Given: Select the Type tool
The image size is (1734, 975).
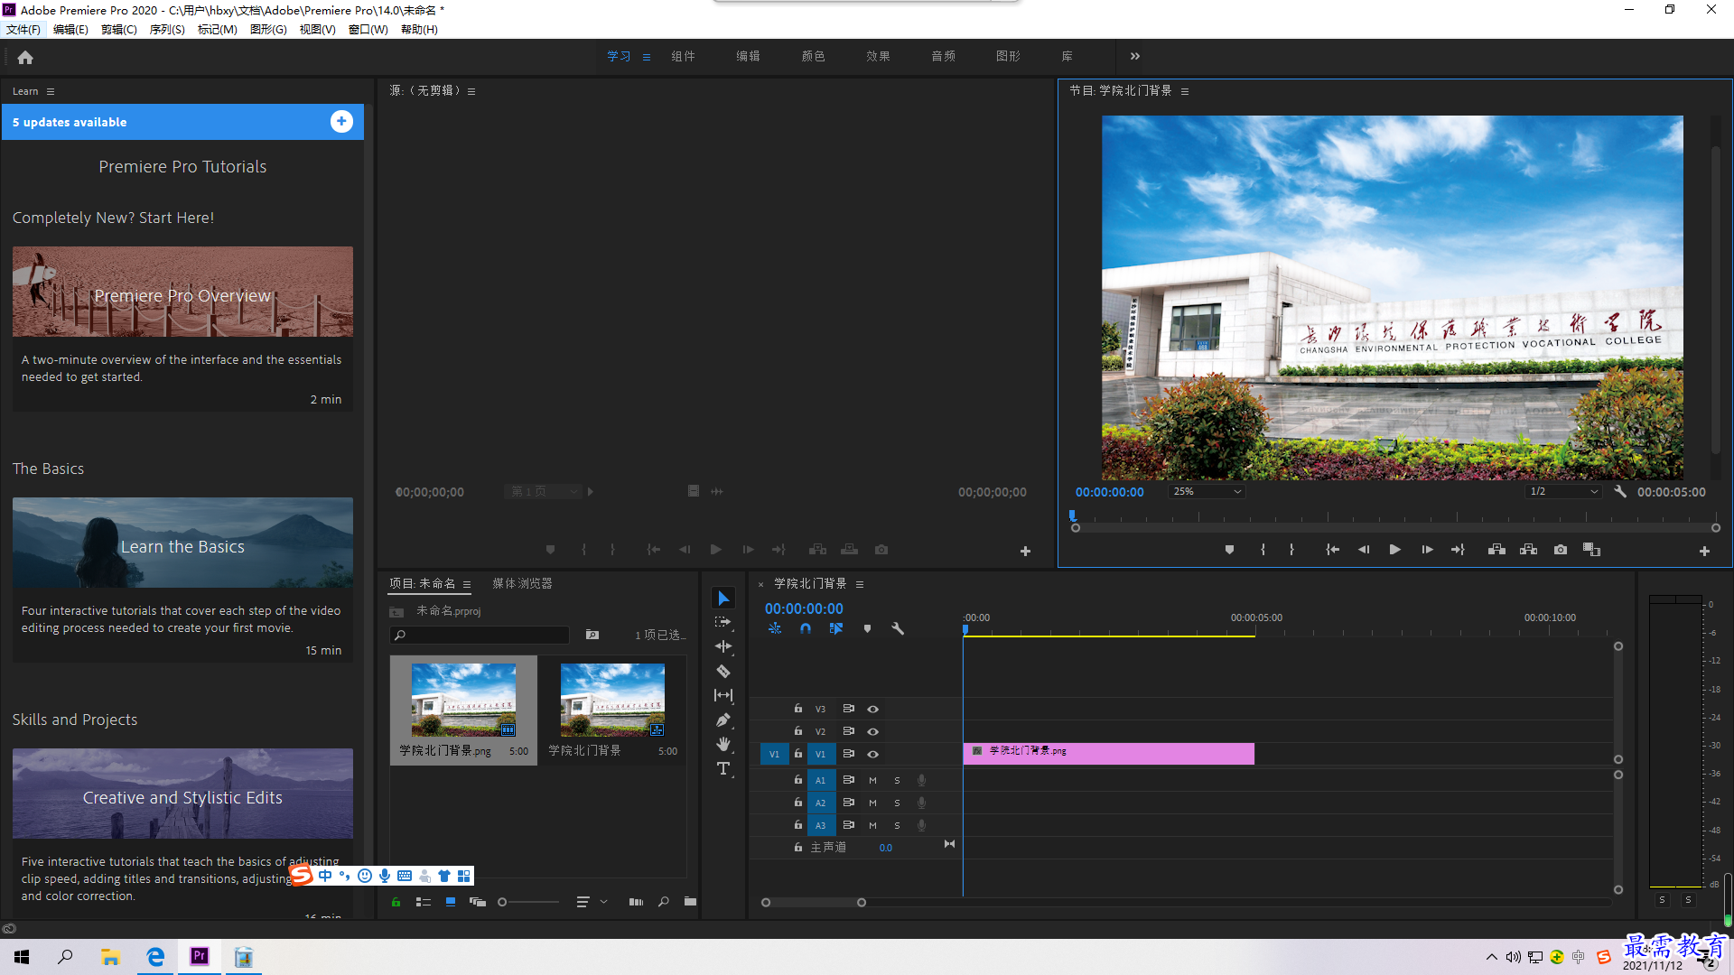Looking at the screenshot, I should coord(723,768).
